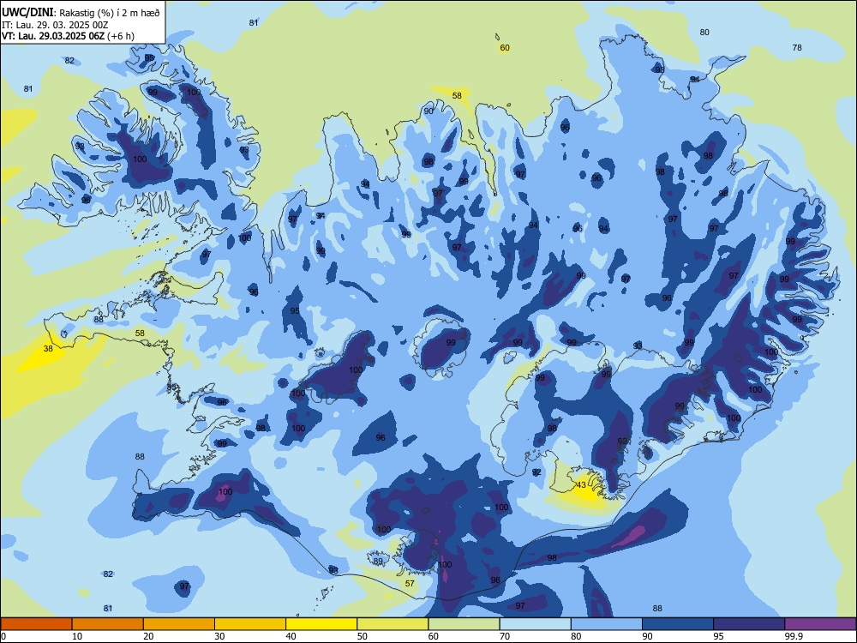Click the humidity value 78 over the sea

tap(797, 47)
